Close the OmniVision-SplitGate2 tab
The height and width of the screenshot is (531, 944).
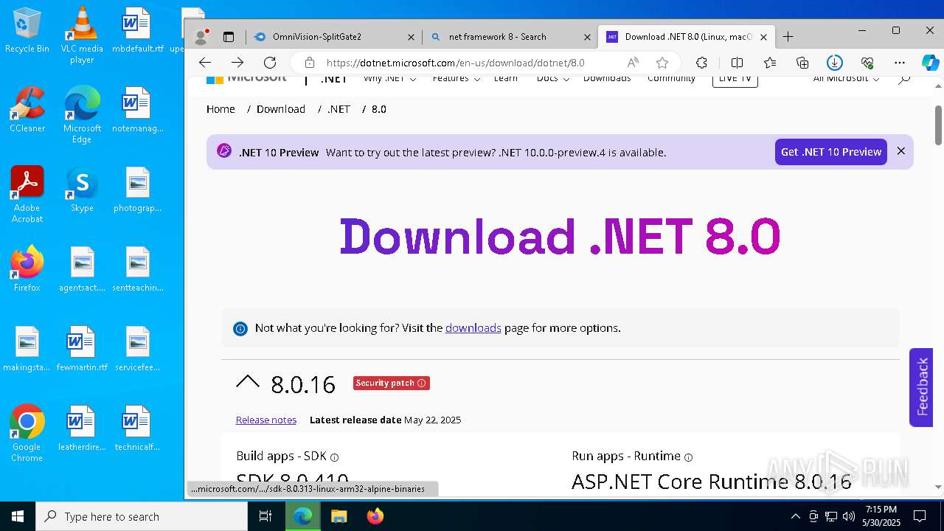(412, 37)
